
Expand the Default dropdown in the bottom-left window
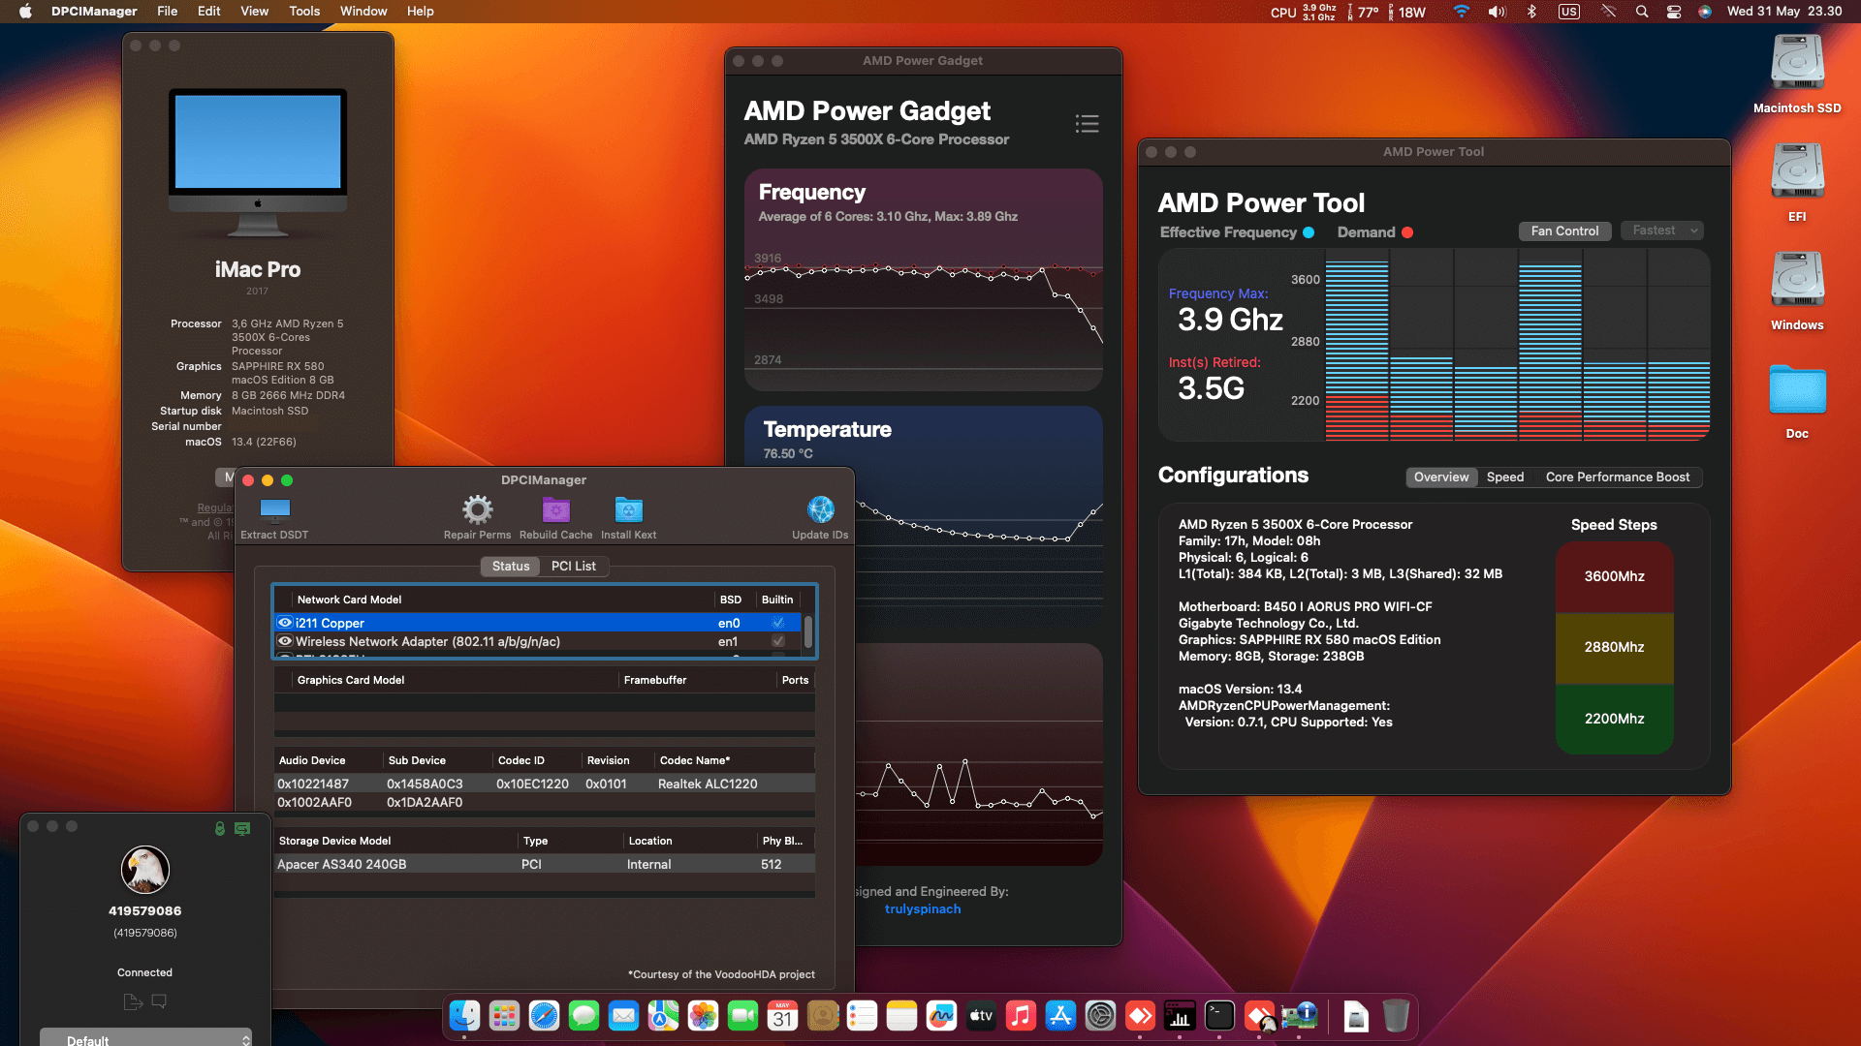(x=145, y=1037)
